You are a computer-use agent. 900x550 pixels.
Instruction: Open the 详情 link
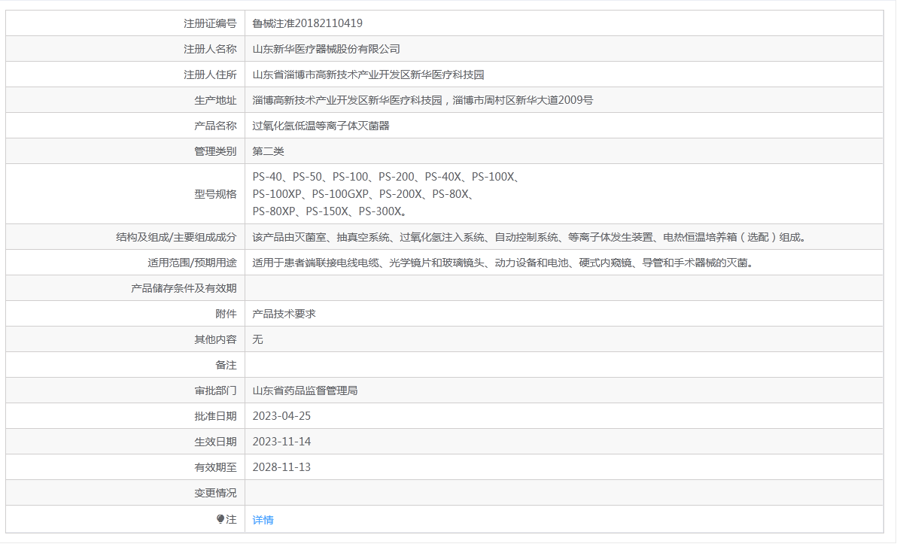click(263, 520)
